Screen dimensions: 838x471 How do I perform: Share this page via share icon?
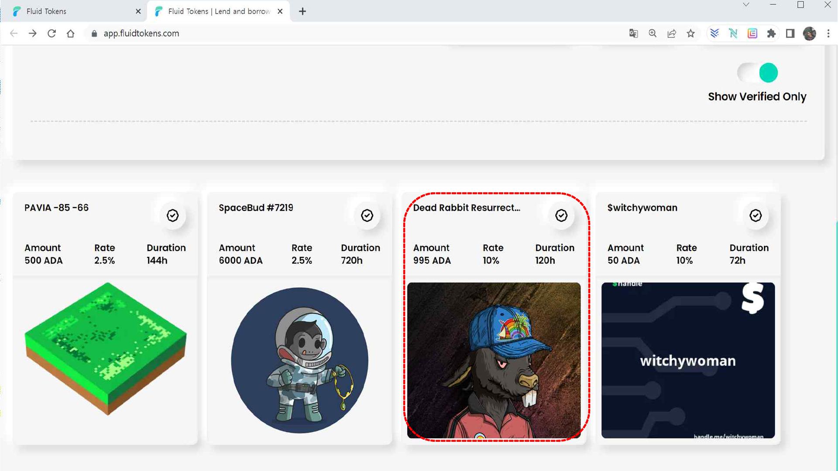click(x=672, y=34)
